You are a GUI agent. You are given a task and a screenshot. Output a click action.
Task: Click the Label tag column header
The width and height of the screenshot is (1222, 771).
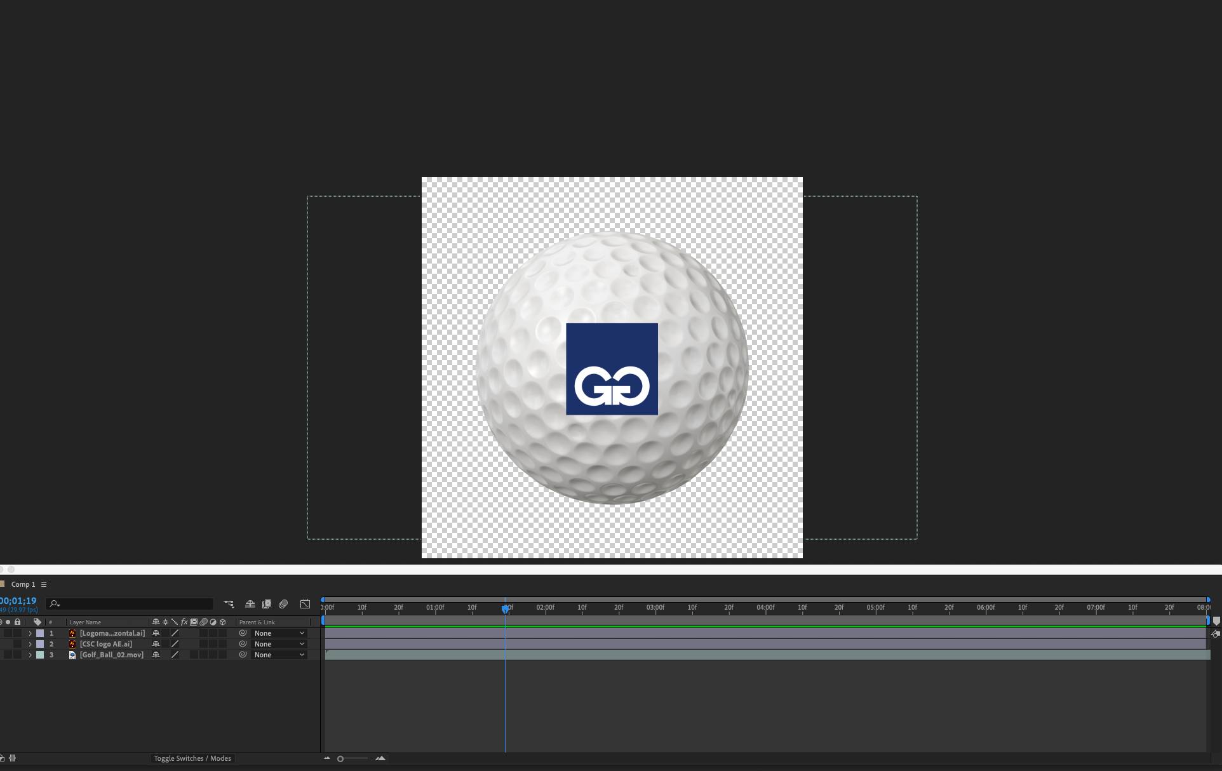coord(37,622)
